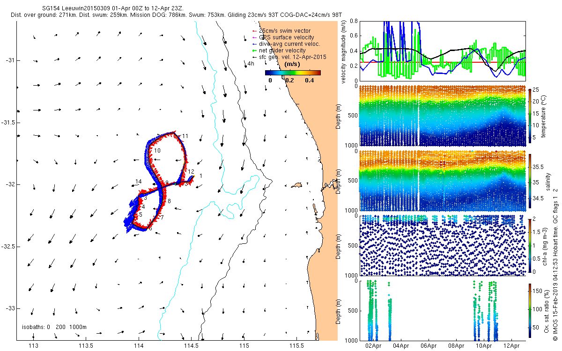
Task: Click the day 14 track marker label
Action: click(x=138, y=182)
